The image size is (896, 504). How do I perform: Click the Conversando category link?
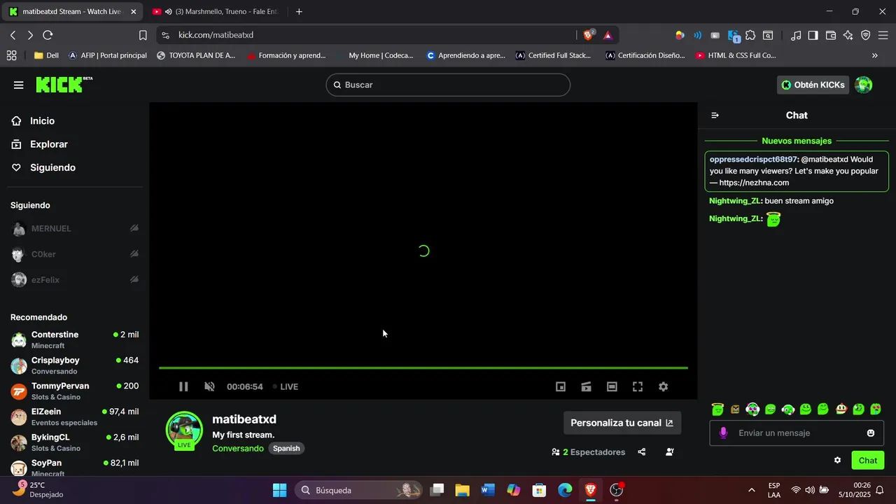point(238,449)
